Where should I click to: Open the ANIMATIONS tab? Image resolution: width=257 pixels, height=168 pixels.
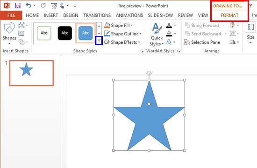129,15
